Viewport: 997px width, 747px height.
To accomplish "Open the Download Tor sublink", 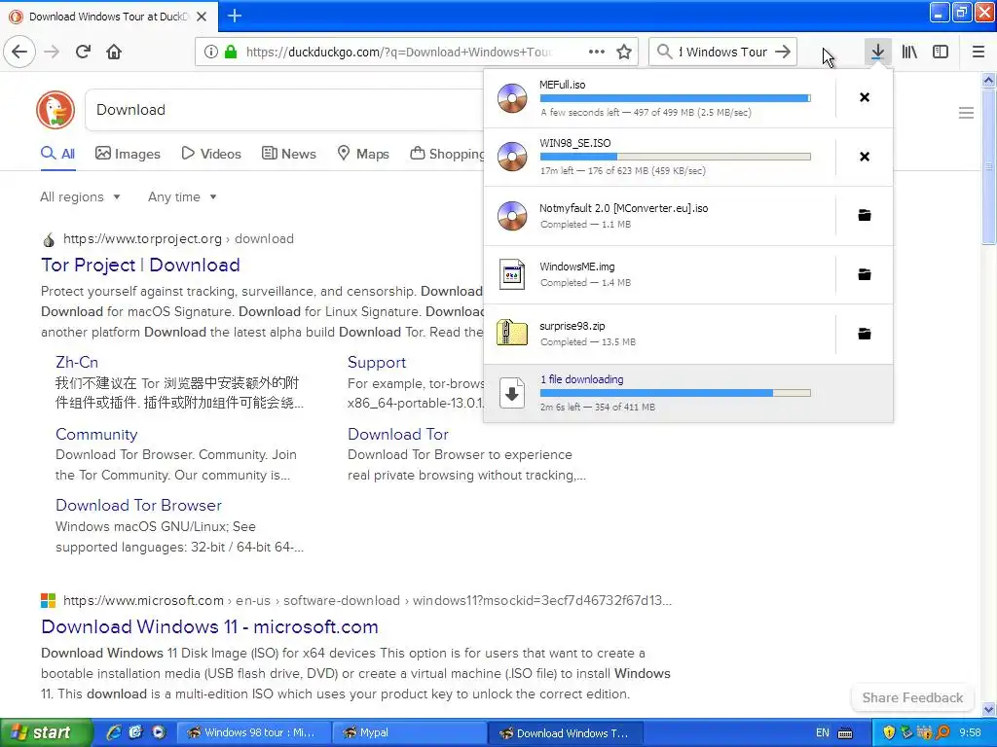I will [x=398, y=434].
